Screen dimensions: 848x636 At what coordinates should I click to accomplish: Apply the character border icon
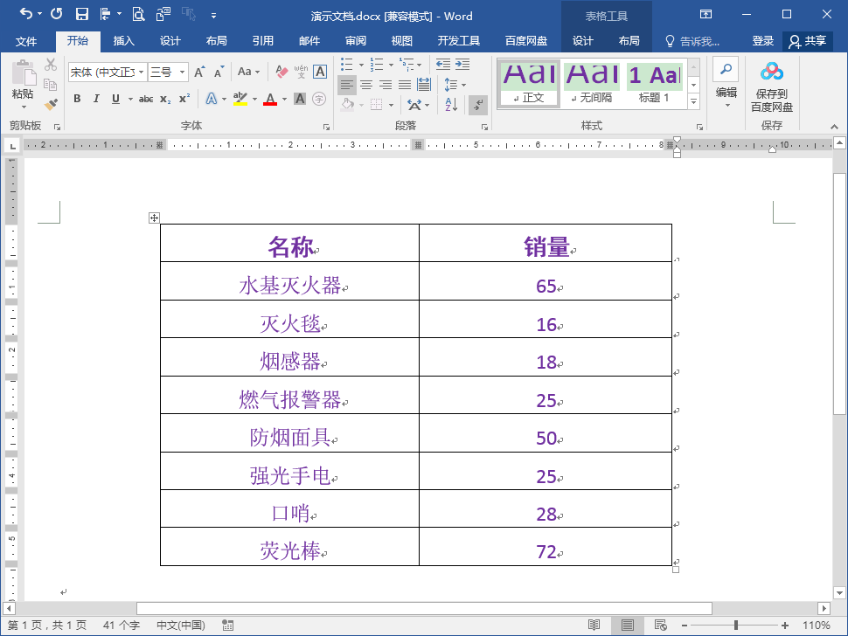[320, 72]
